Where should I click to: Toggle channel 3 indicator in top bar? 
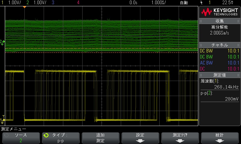(53, 3)
